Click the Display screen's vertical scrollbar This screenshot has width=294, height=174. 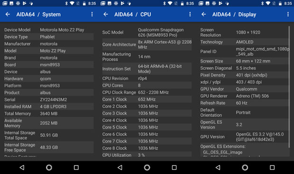point(289,86)
